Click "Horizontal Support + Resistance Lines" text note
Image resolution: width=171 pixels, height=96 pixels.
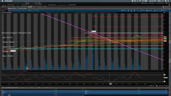(17, 33)
